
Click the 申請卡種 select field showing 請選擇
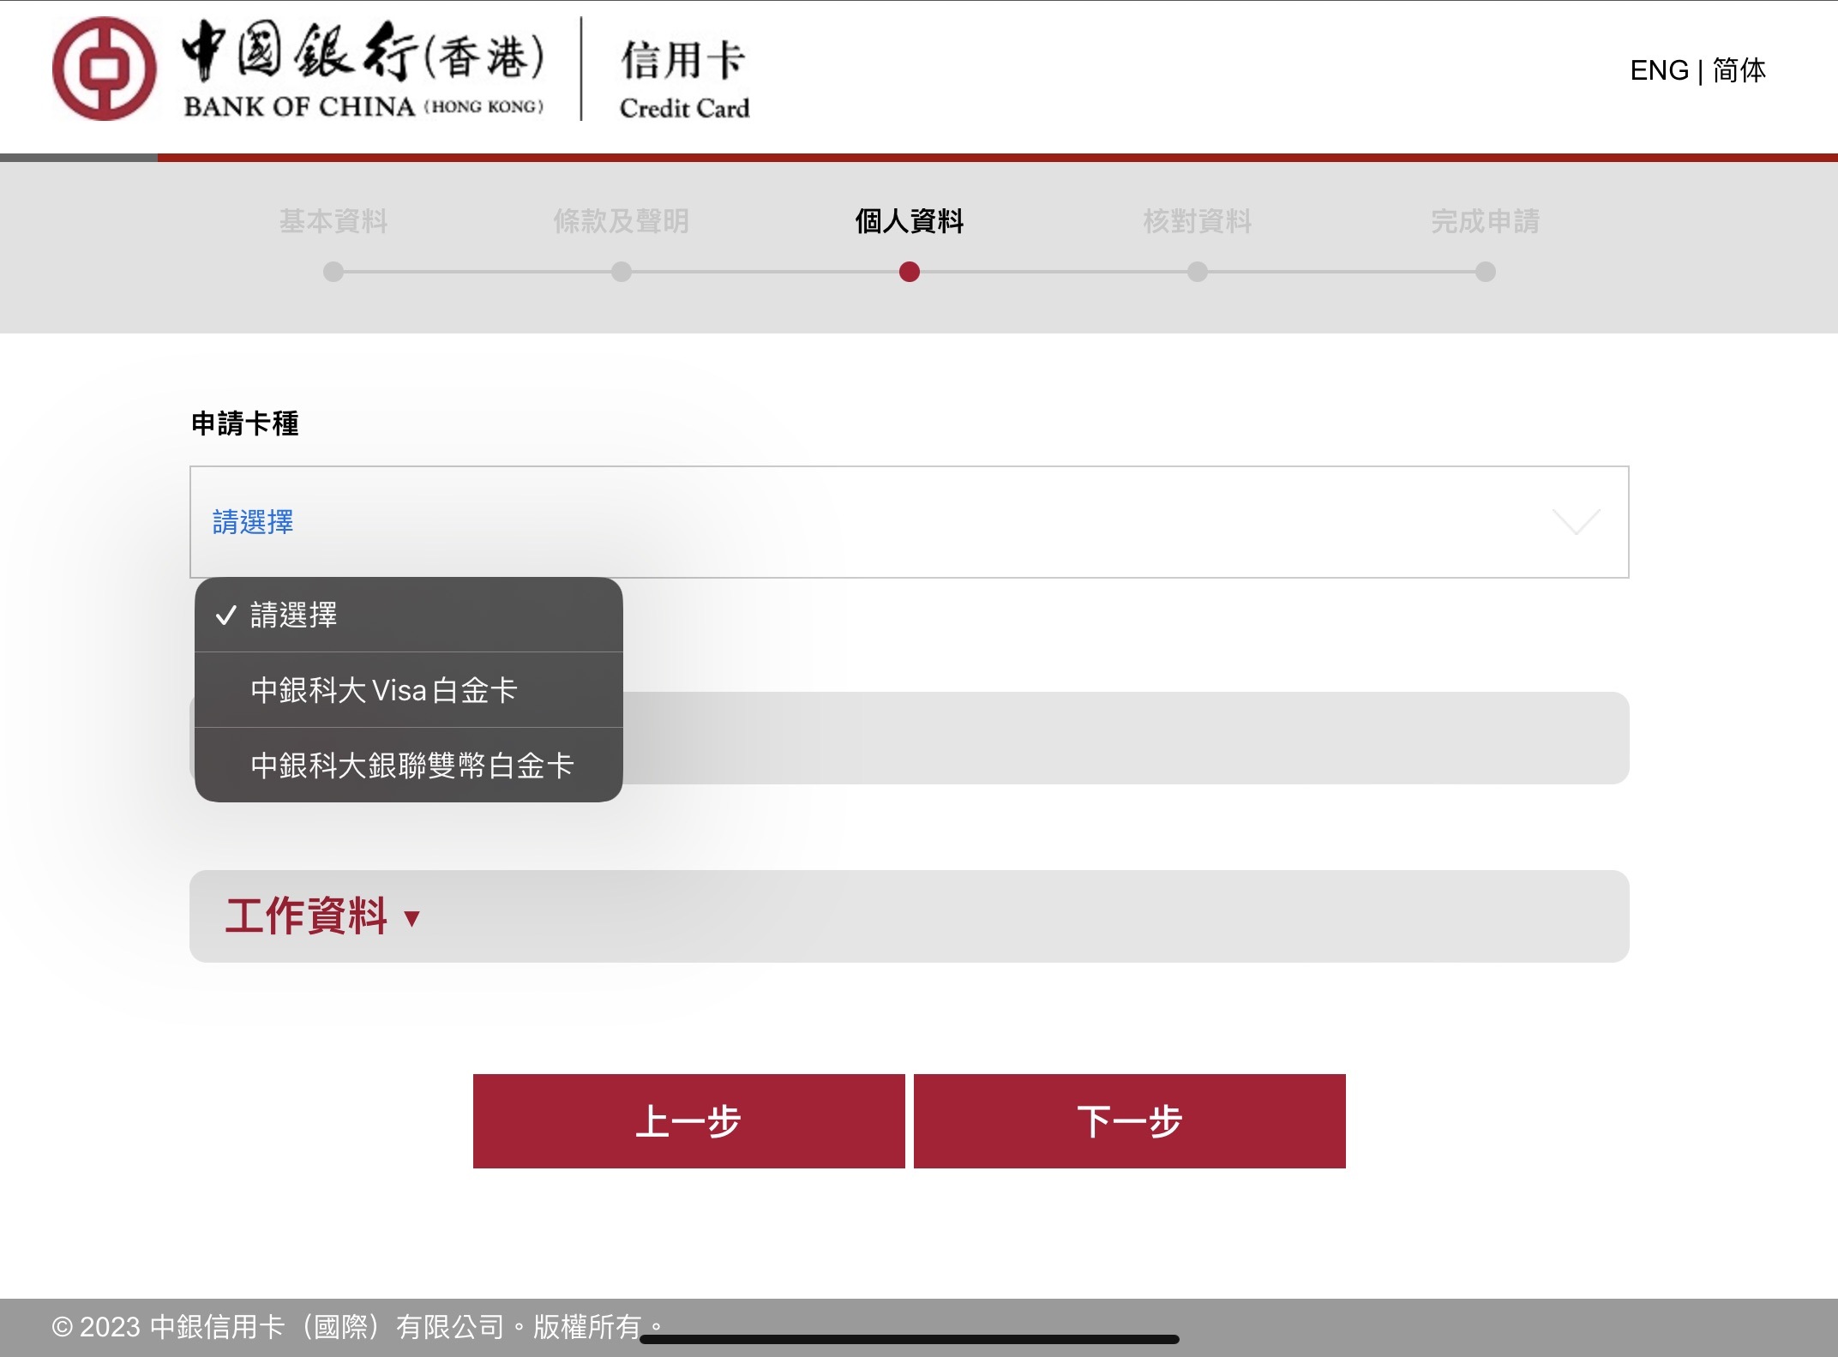pos(909,522)
